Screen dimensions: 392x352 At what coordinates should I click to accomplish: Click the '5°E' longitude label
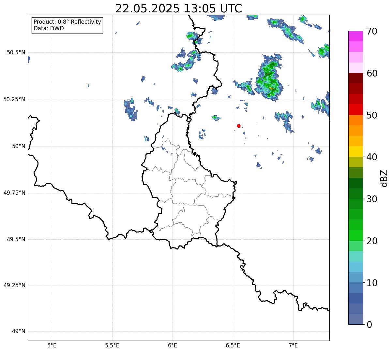[x=52, y=345]
